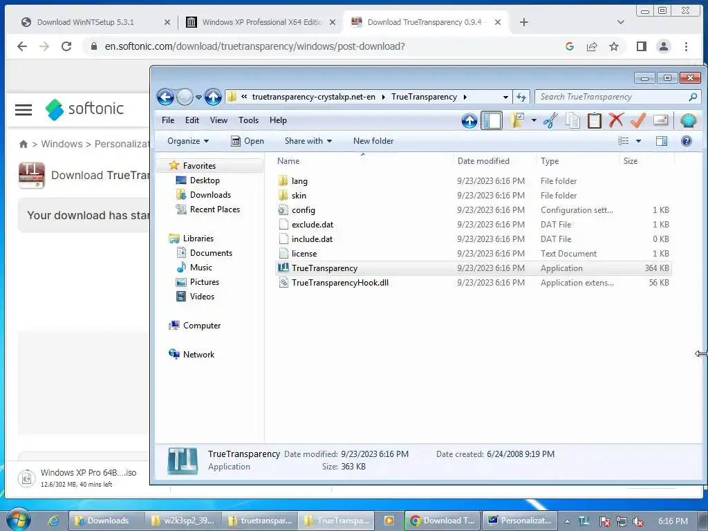Click the Explorer Forward navigation arrow

click(185, 97)
